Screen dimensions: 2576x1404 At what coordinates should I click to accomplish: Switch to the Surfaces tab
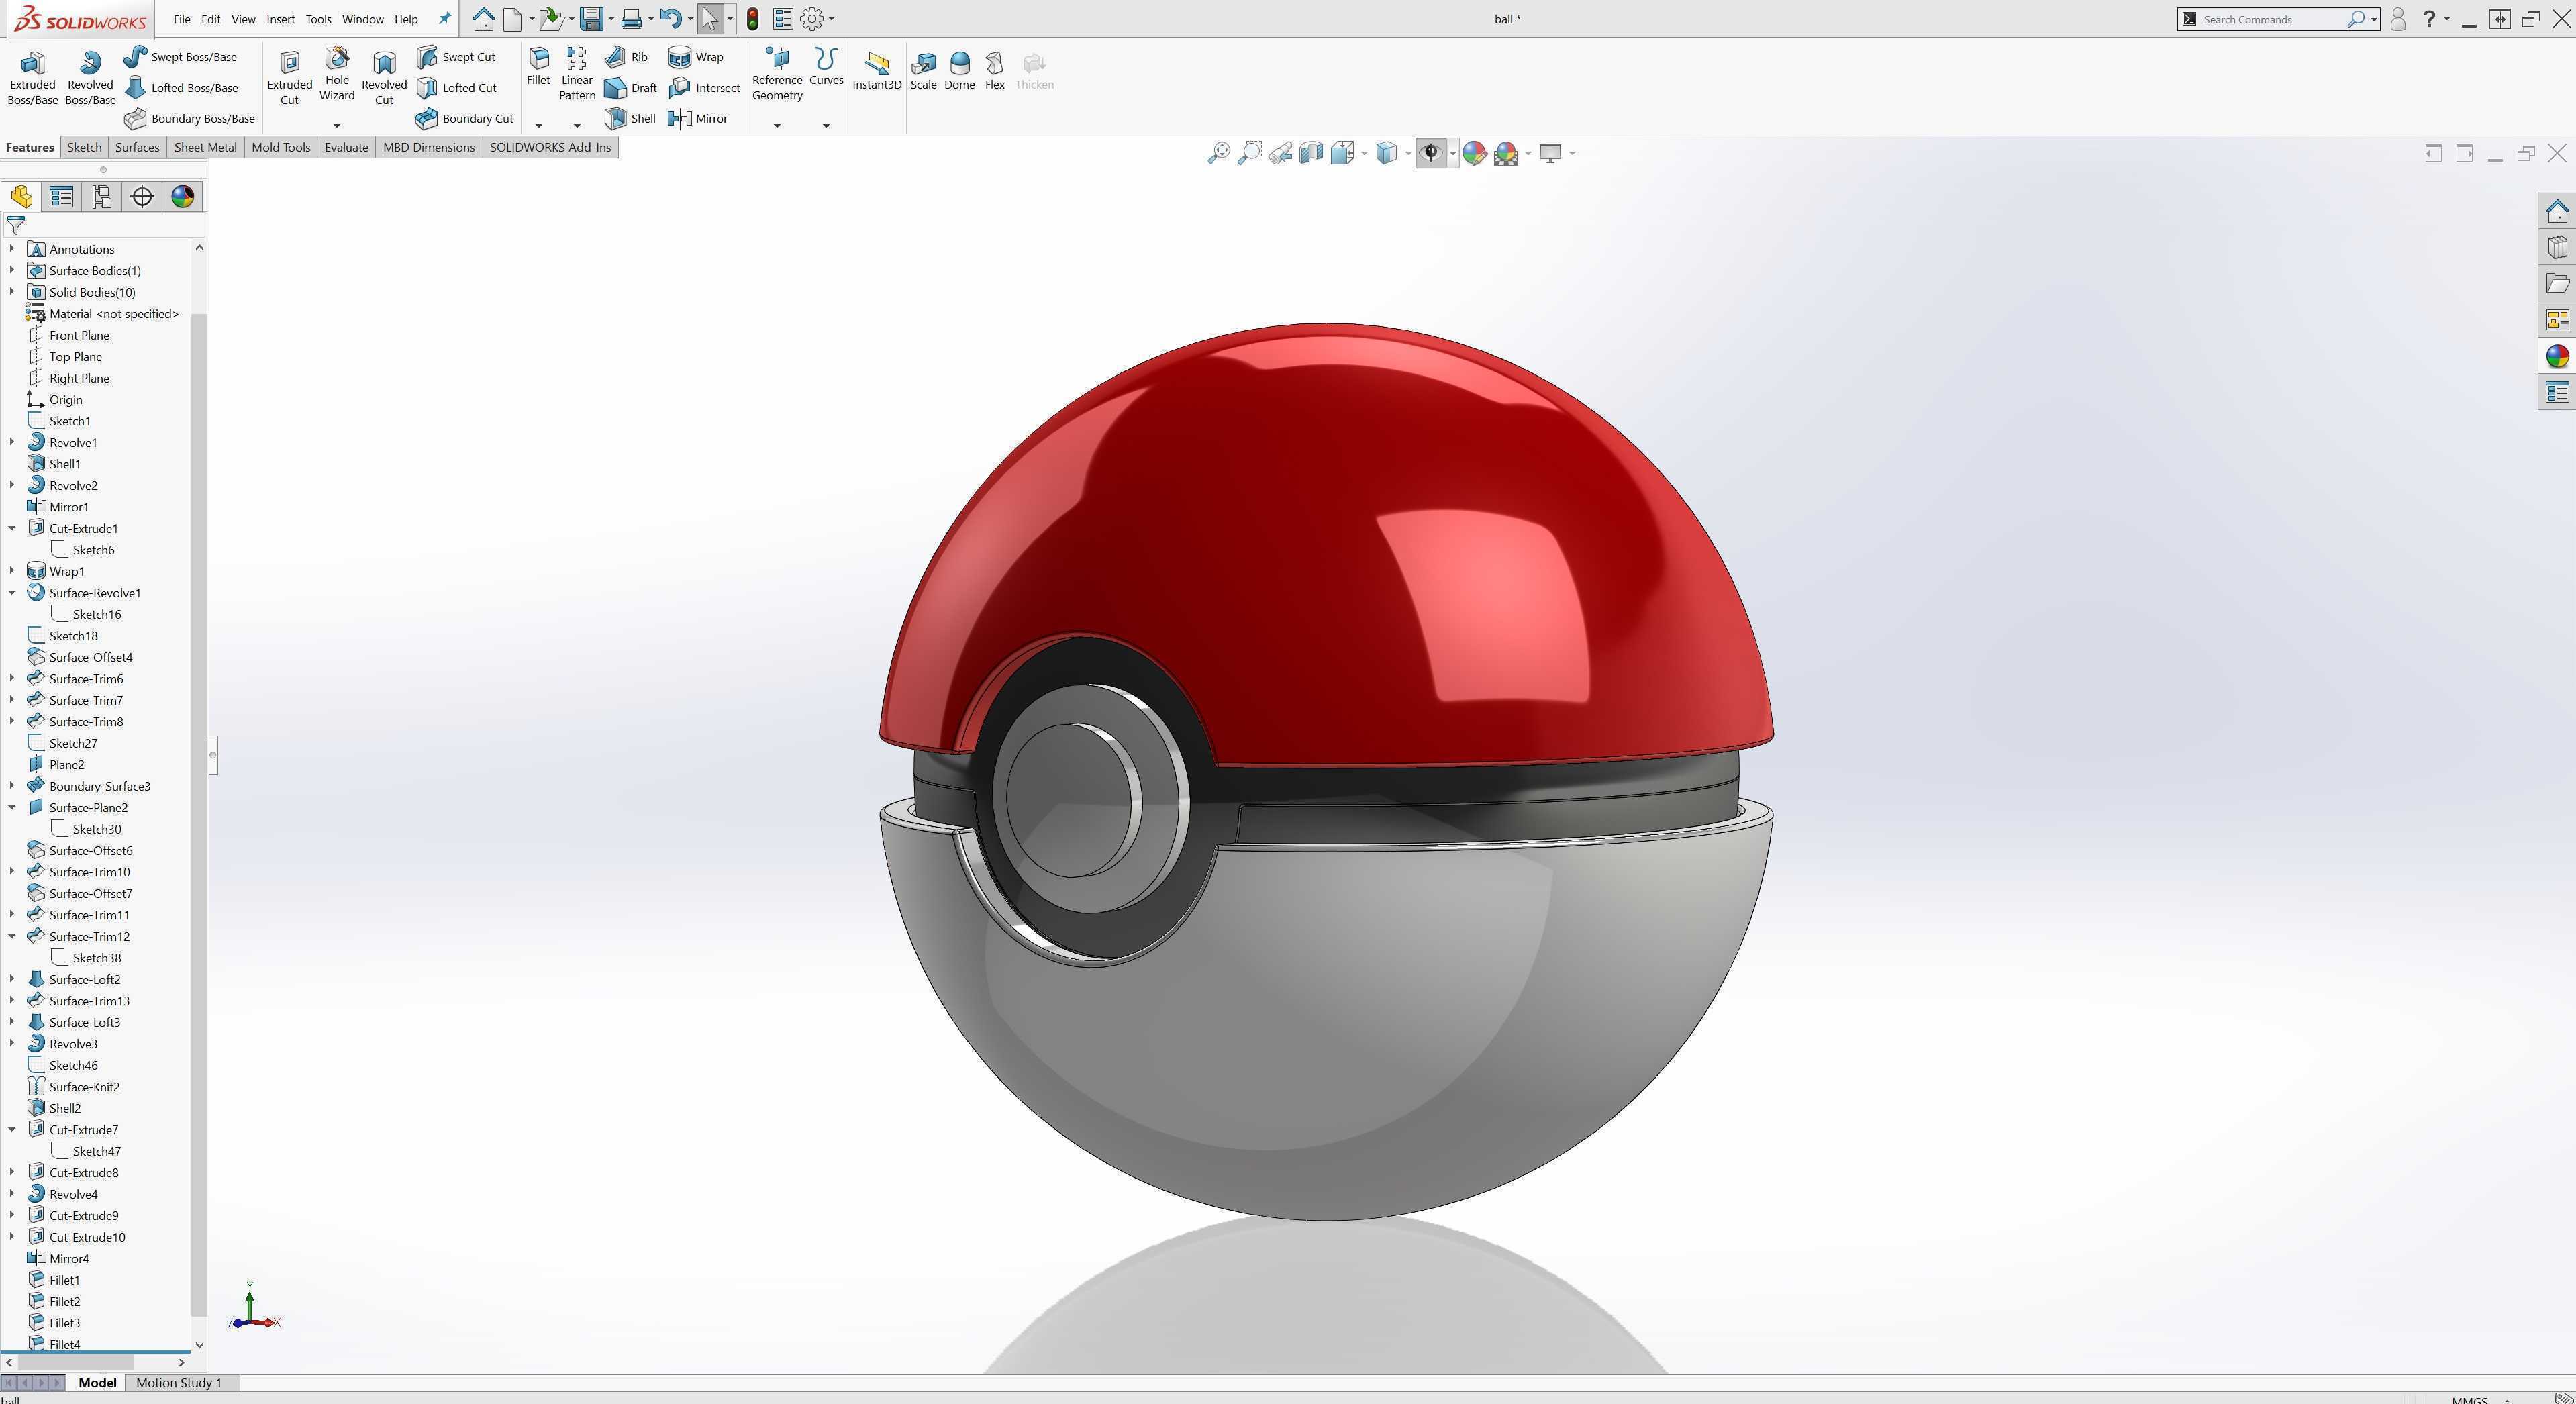137,147
